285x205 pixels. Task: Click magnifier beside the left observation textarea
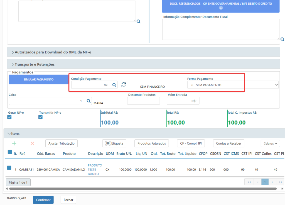point(139,21)
